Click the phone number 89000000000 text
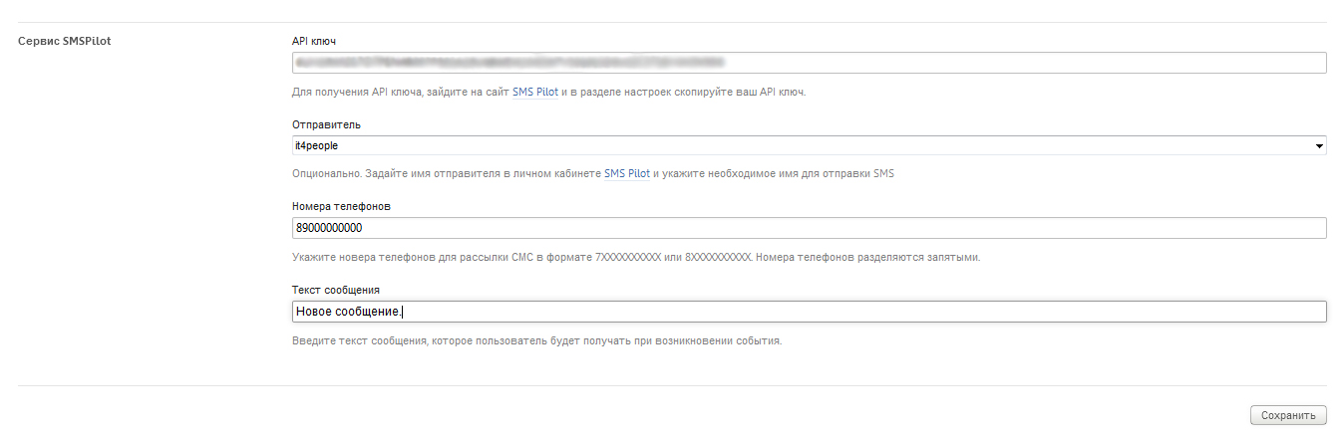Image resolution: width=1342 pixels, height=438 pixels. [x=329, y=228]
